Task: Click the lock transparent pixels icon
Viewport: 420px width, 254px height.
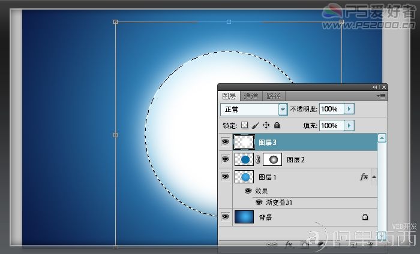Action: 244,125
